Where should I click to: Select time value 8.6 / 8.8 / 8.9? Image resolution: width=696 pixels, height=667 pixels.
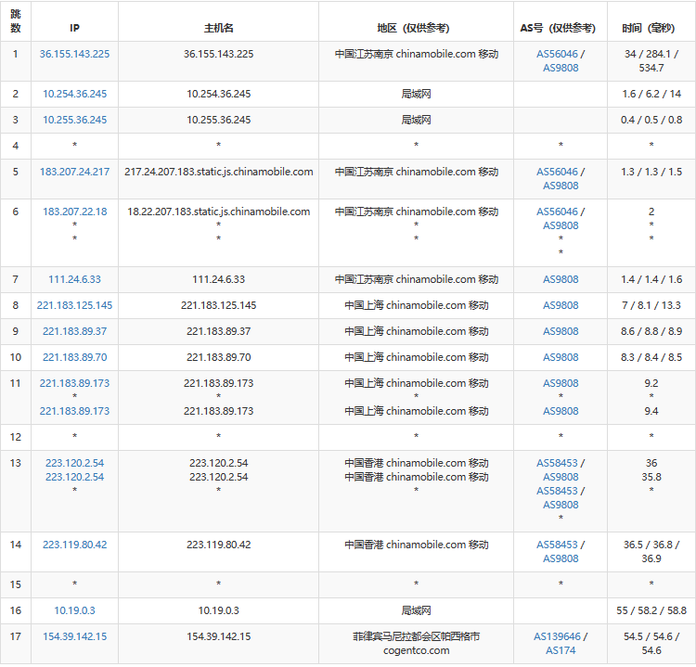tap(651, 331)
